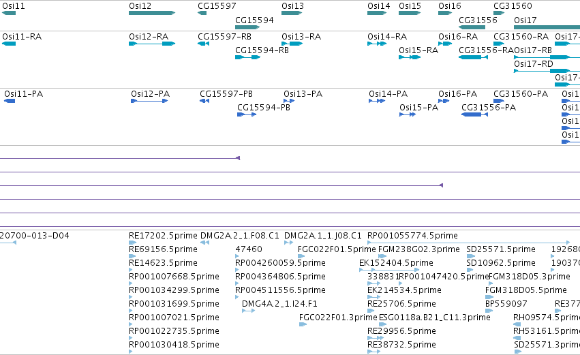This screenshot has height=355, width=580.
Task: Click the 20700-013-D04 label
Action: click(x=34, y=236)
